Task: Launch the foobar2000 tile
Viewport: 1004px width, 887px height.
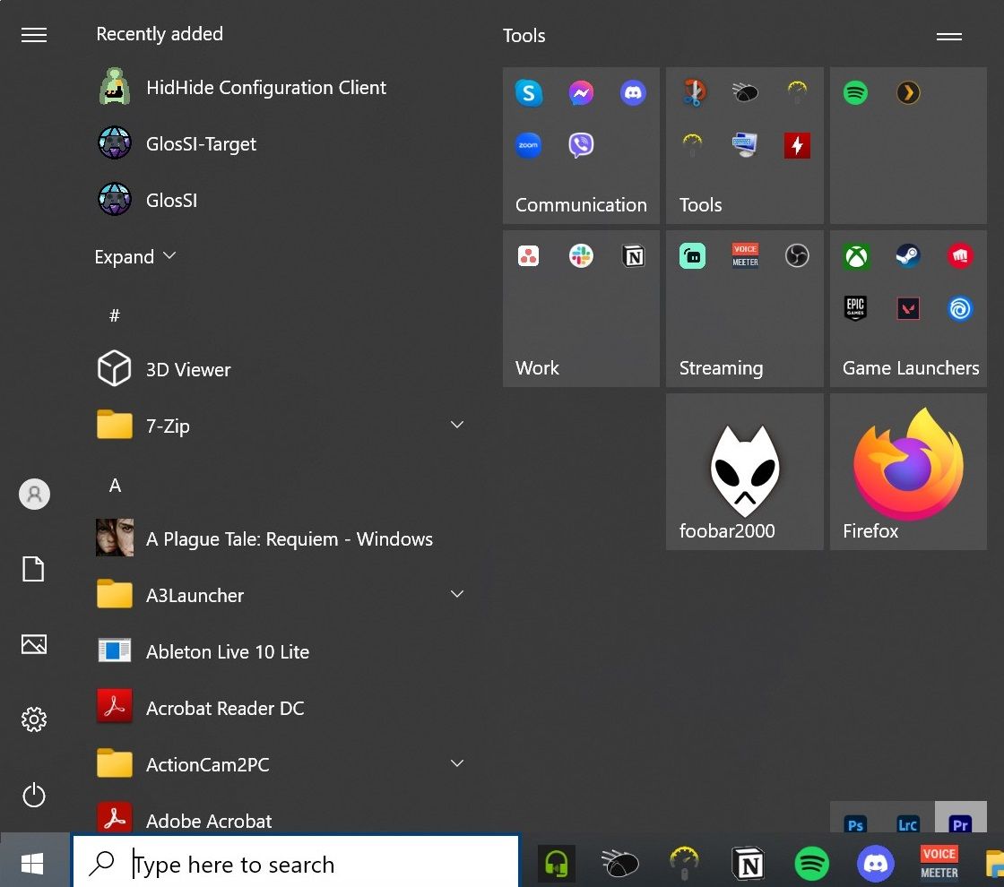Action: pyautogui.click(x=744, y=470)
